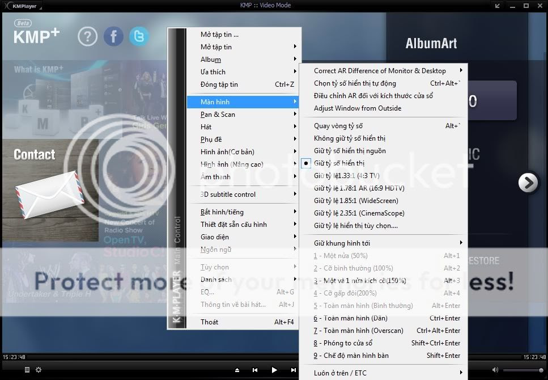Expand 'Giữ khung hình tới' submenu
Viewport: 548px width, 380px height.
tap(384, 243)
